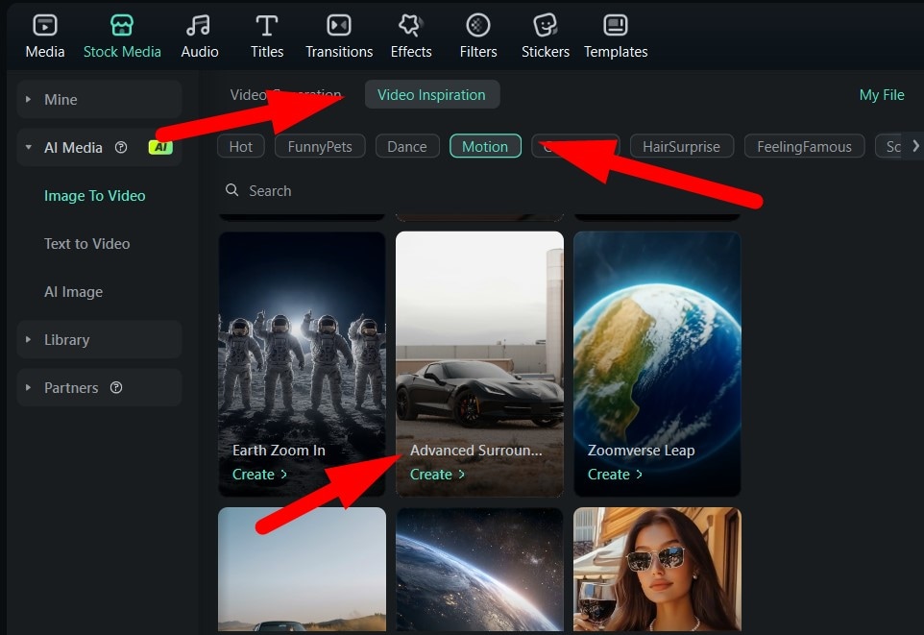924x635 pixels.
Task: Click help icon next to AI Media
Action: coord(121,147)
